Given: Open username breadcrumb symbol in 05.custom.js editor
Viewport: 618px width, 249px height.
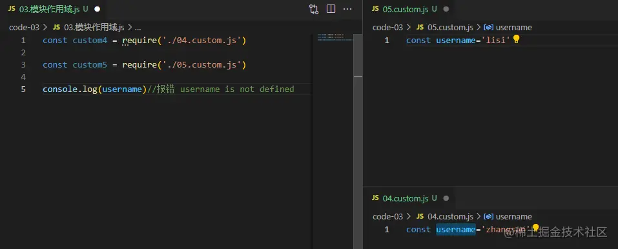Looking at the screenshot, I should point(508,28).
